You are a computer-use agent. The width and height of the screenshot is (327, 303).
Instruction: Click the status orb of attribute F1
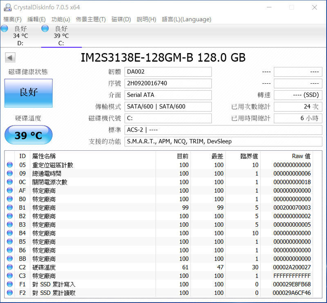click(10, 284)
